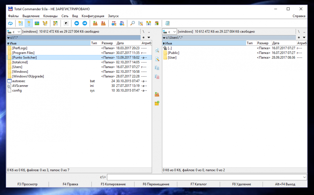Go back with the blue left arrow
The width and height of the screenshot is (314, 195).
click(77, 23)
